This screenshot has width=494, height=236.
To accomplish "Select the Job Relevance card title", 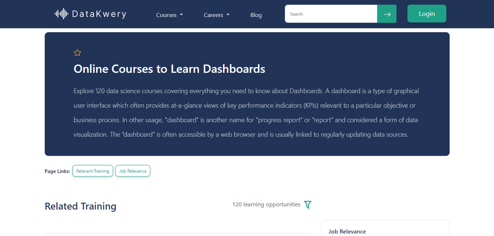I will [347, 231].
